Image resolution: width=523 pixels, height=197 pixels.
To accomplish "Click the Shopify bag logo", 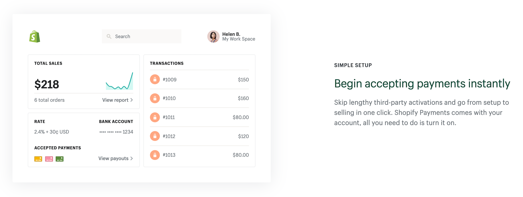I will [35, 37].
